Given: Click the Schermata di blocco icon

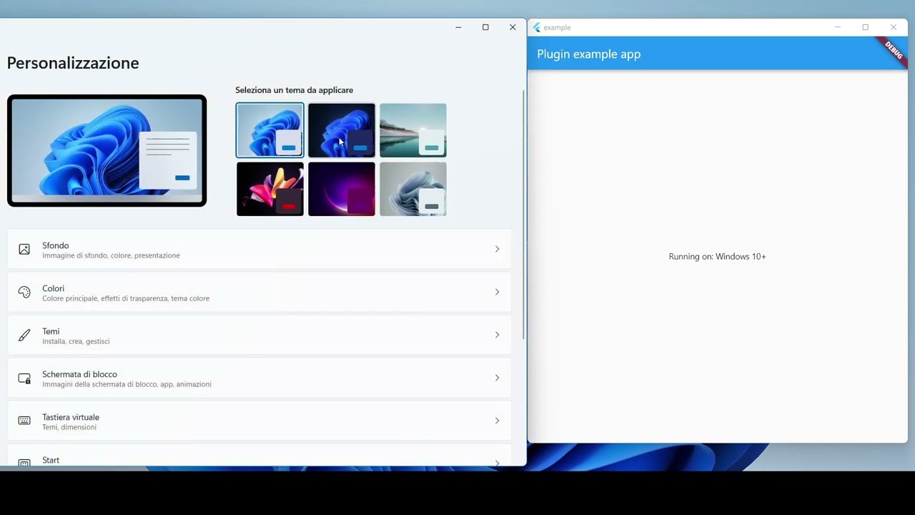Looking at the screenshot, I should (x=24, y=378).
